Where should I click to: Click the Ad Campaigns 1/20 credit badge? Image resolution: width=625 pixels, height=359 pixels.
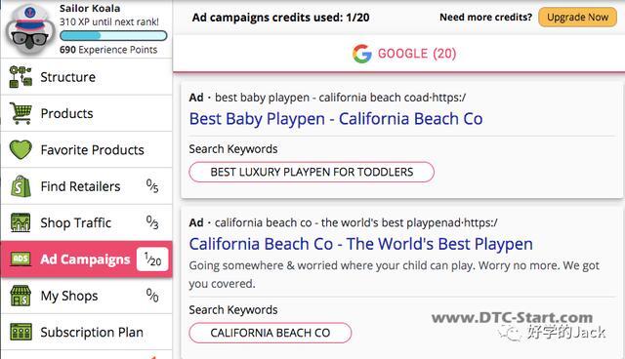(x=152, y=259)
